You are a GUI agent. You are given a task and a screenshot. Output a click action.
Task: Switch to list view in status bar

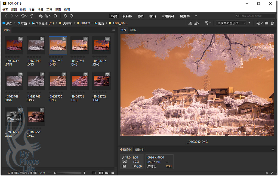[x=112, y=173]
